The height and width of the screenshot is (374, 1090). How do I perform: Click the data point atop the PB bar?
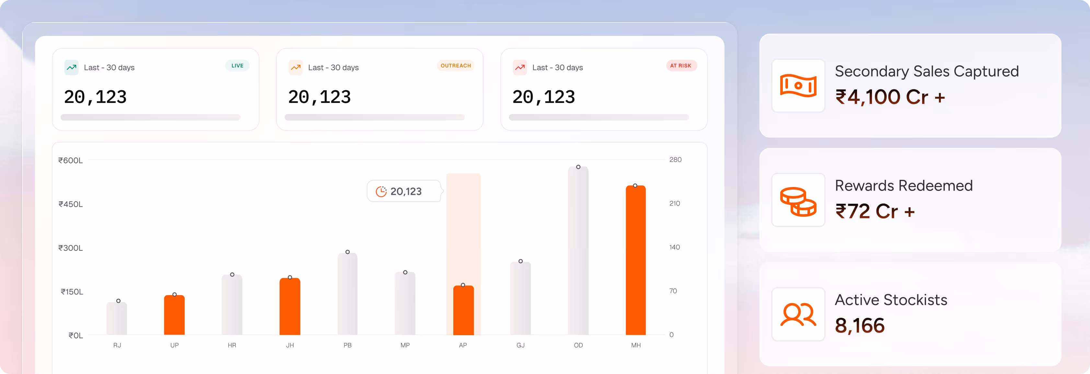coord(347,252)
